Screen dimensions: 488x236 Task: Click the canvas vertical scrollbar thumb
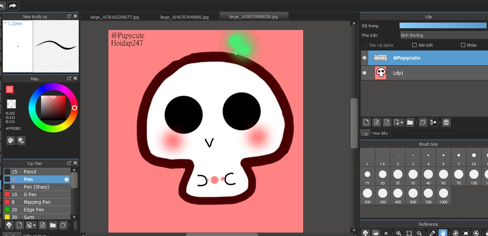click(x=354, y=123)
